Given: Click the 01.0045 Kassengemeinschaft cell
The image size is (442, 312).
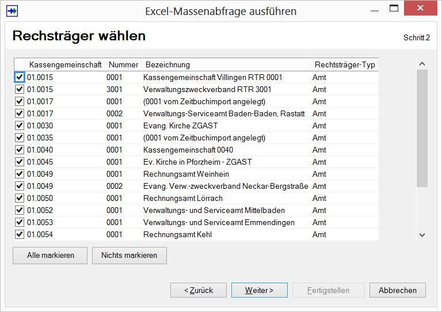Looking at the screenshot, I should pos(40,162).
